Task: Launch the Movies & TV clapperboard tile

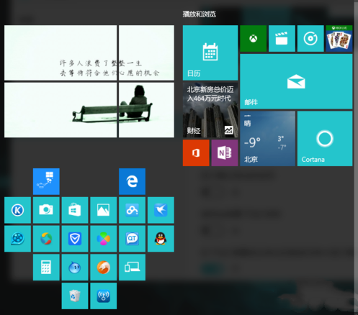Action: 282,38
